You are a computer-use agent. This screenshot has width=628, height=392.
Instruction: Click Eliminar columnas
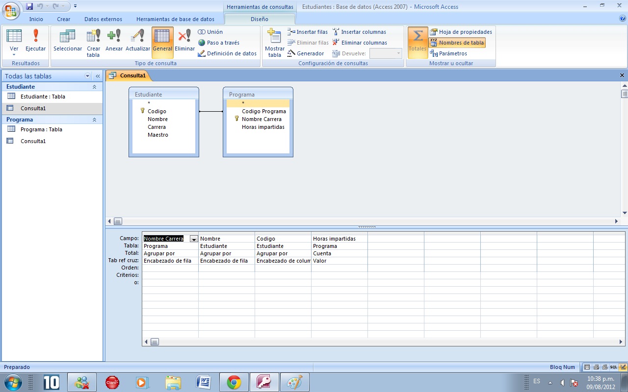tap(360, 43)
